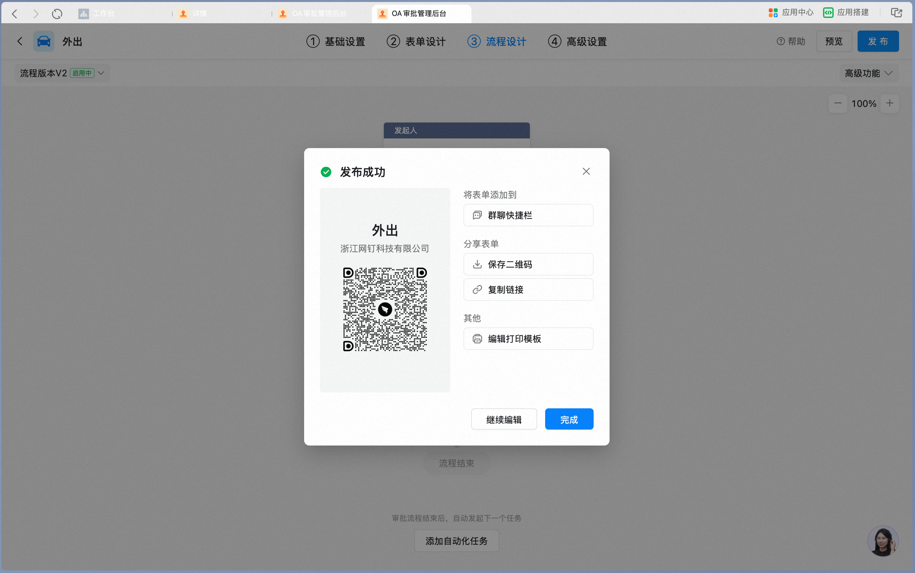Go to step 1 基础设置
Screen dimensions: 915x573
336,41
